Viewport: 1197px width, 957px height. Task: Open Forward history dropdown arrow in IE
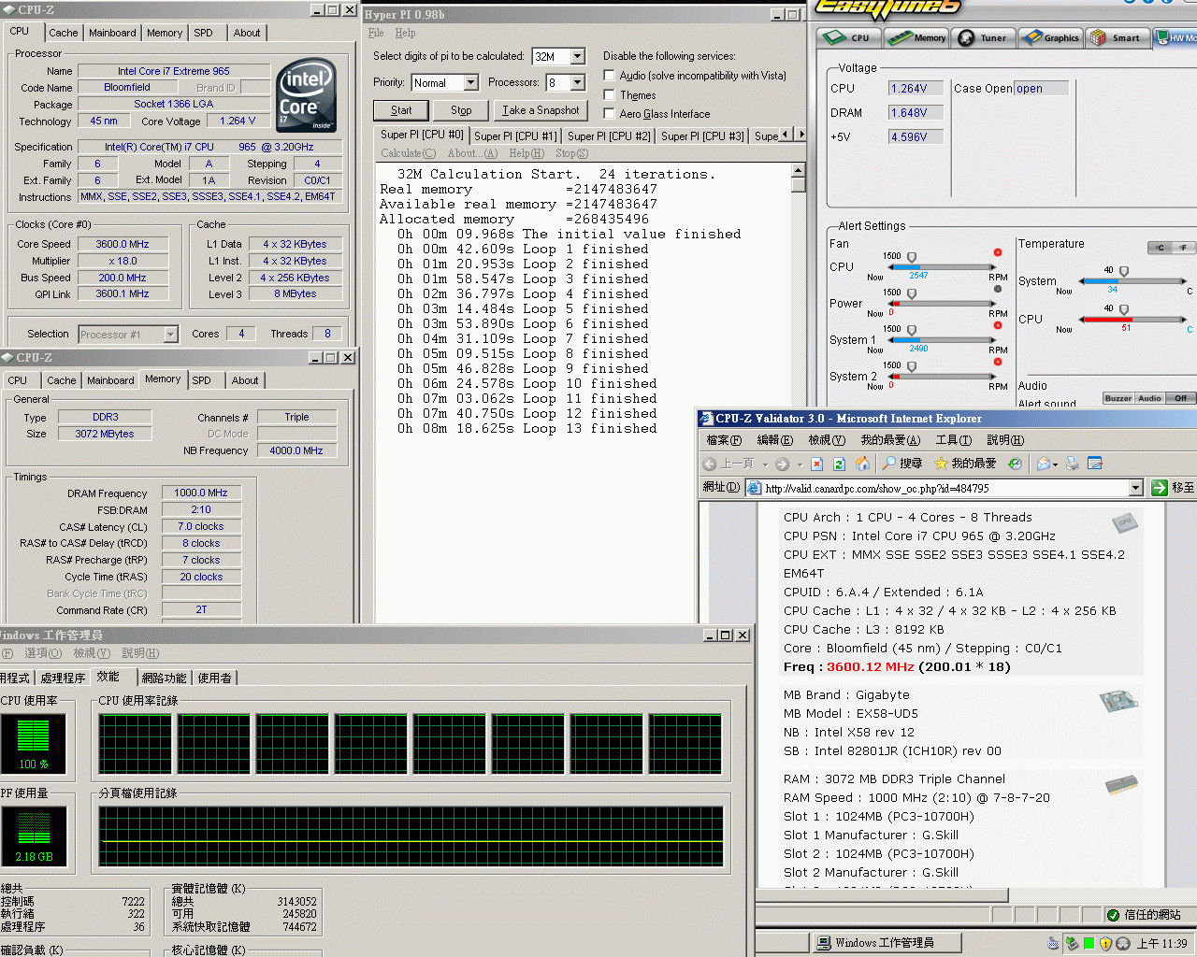coord(798,464)
